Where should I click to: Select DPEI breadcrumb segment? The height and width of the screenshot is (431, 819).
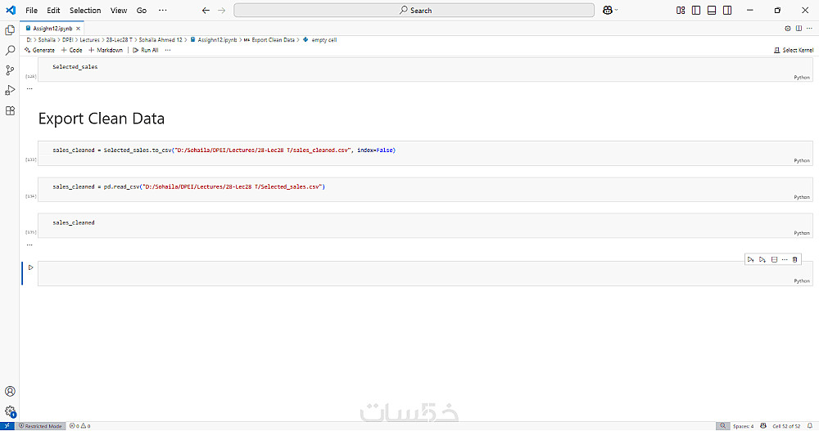point(68,39)
